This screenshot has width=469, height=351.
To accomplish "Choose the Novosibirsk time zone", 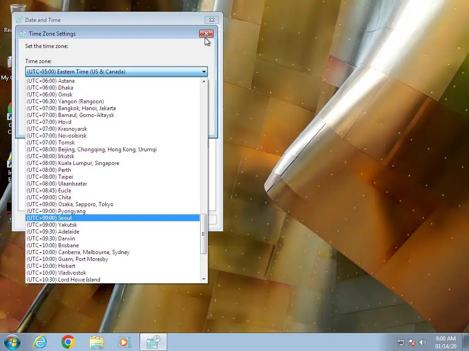I will pyautogui.click(x=113, y=136).
